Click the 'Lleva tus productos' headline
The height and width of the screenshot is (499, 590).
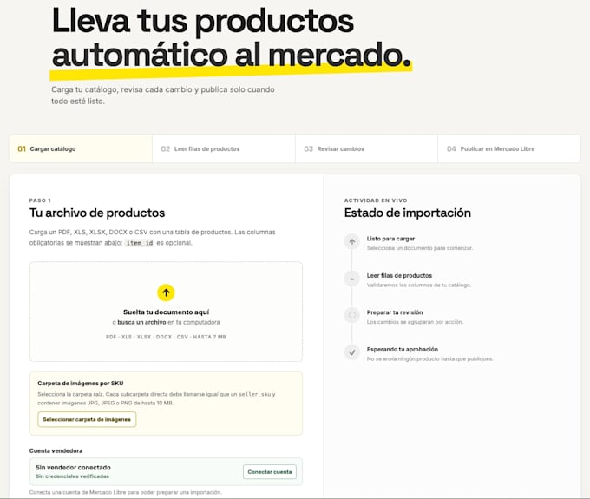pyautogui.click(x=203, y=21)
